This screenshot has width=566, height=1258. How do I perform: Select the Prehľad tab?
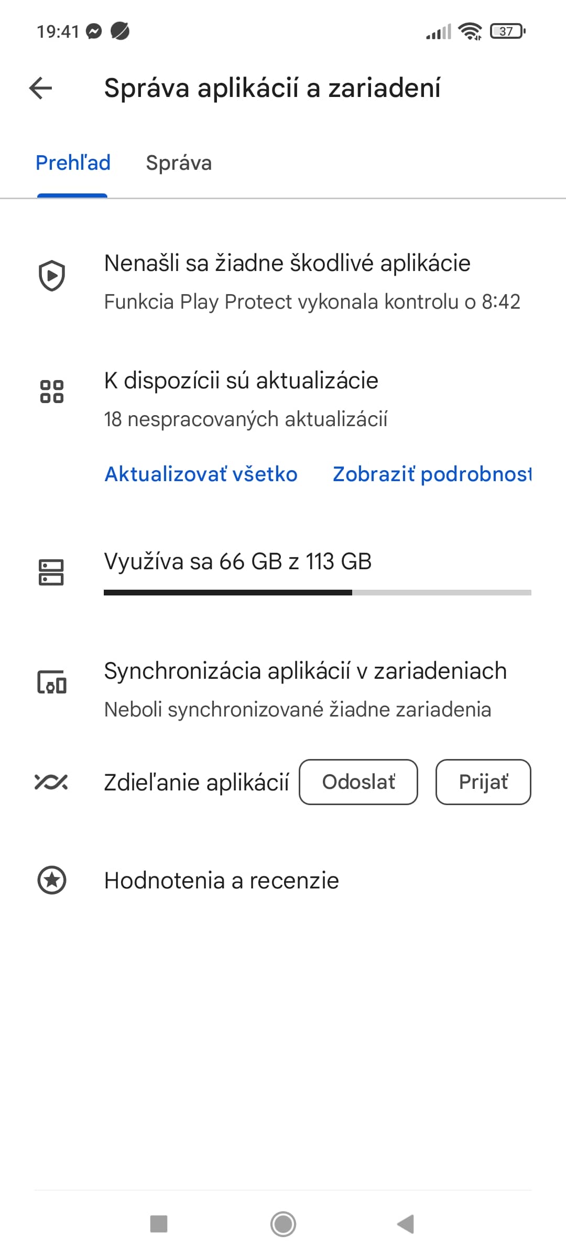pos(73,163)
